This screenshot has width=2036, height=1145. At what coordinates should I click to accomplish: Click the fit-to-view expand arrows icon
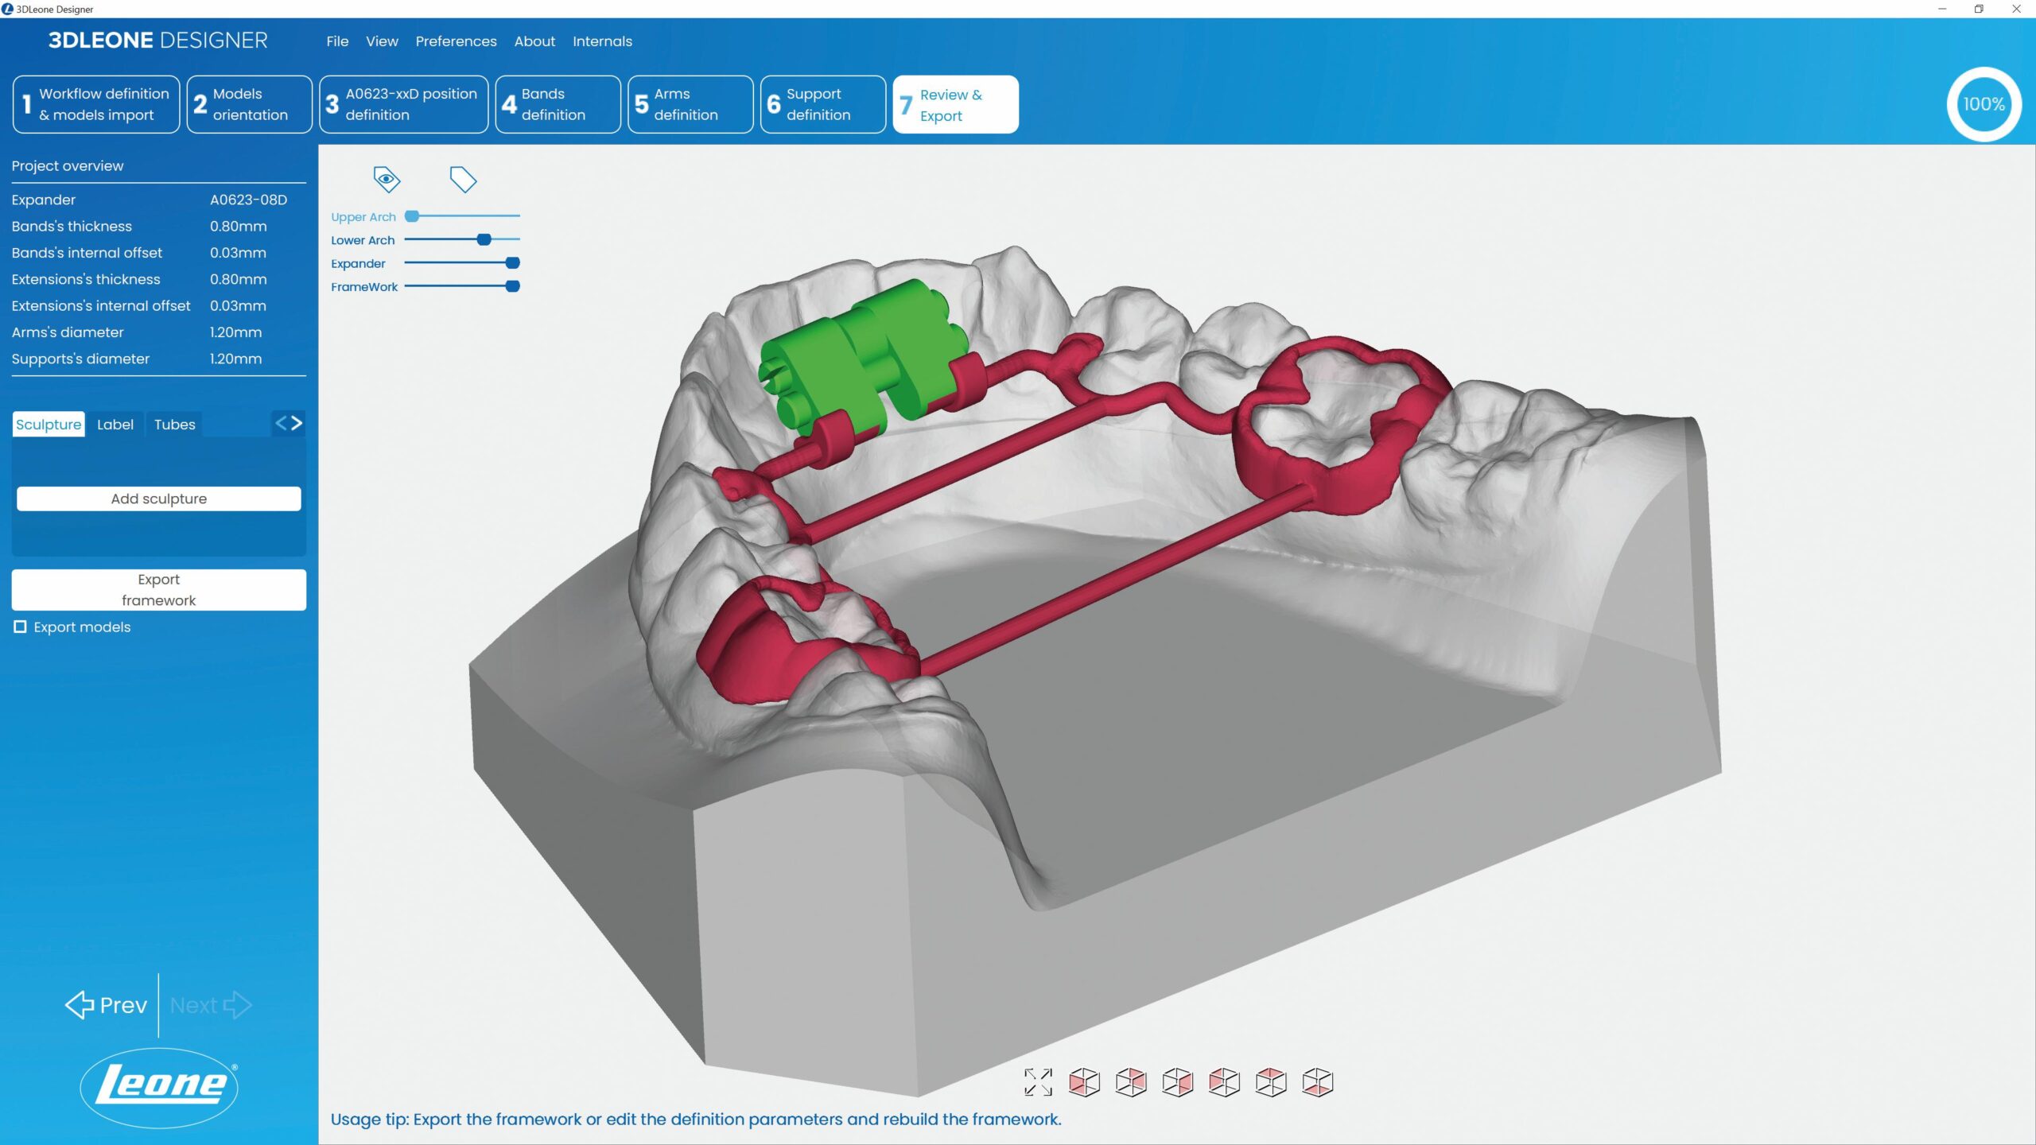coord(1038,1082)
